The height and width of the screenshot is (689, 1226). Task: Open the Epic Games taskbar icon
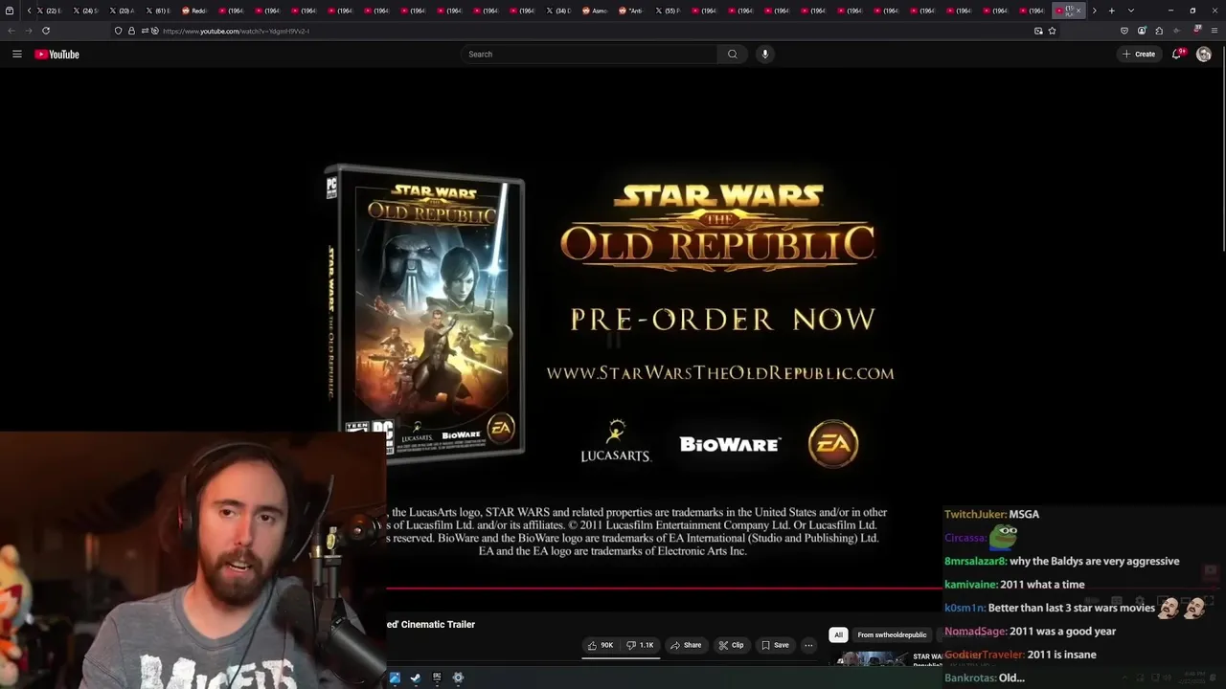(x=437, y=678)
